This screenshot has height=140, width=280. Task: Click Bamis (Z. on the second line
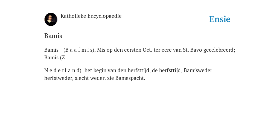point(55,58)
